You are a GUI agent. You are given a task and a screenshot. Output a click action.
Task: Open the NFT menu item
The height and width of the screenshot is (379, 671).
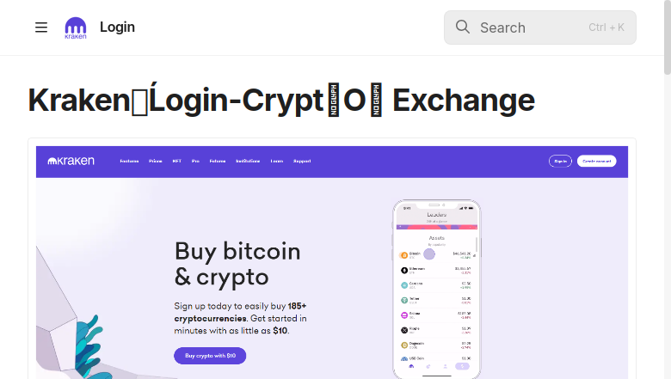(176, 161)
